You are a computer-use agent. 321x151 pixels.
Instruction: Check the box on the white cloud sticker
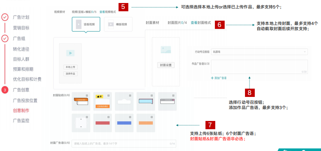tap(130, 95)
